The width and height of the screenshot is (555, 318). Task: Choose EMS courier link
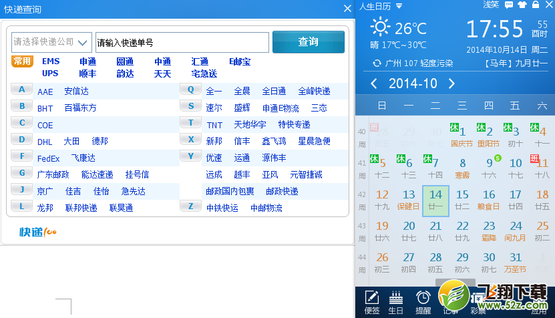point(51,61)
